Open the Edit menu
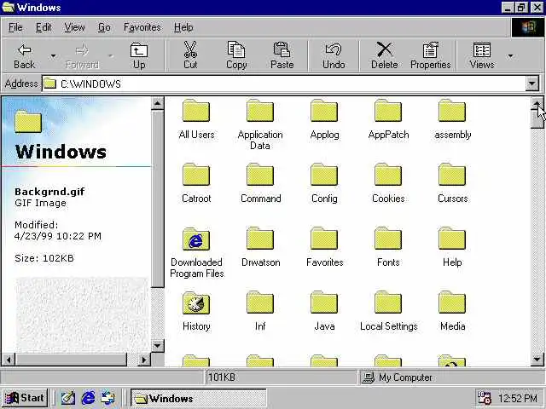This screenshot has height=409, width=546. 44,27
